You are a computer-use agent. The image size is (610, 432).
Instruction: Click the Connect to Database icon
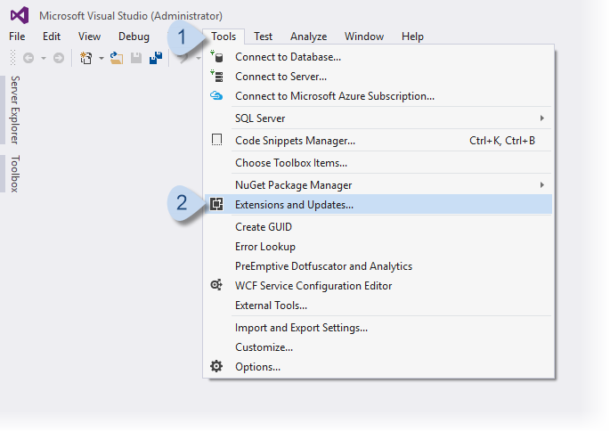tap(216, 57)
